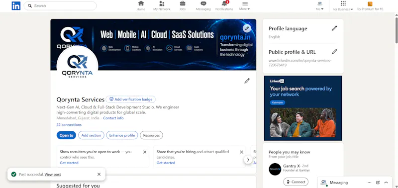Open Gantry X profile avatar
This screenshot has width=398, height=188.
click(275, 169)
